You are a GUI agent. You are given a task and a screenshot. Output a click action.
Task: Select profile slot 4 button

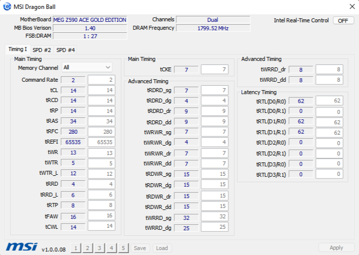112,248
